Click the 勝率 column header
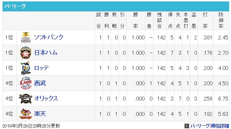The width and height of the screenshot is (231, 129). 136,20
